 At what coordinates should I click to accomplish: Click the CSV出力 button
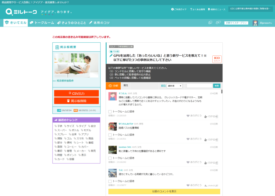[76, 93]
